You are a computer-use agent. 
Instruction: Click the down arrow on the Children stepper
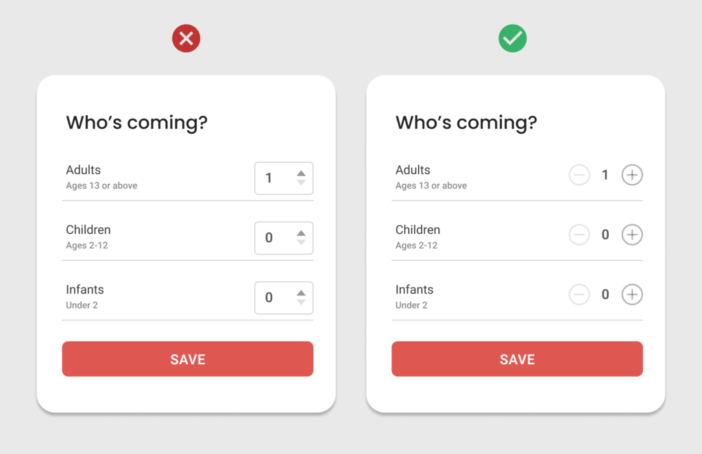[x=301, y=242]
